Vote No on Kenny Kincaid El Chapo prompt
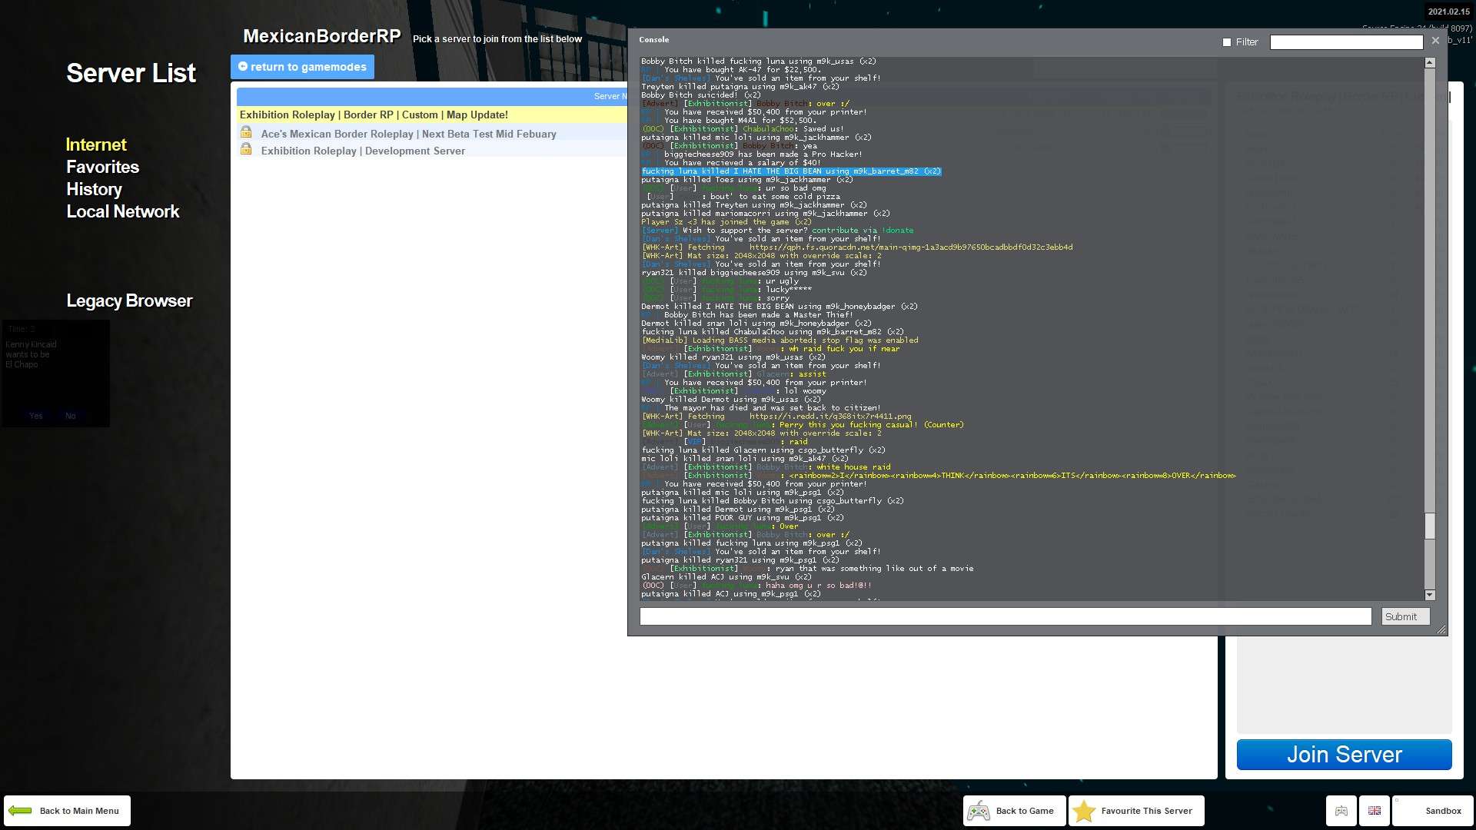Screen dimensions: 1476x830 [71, 416]
